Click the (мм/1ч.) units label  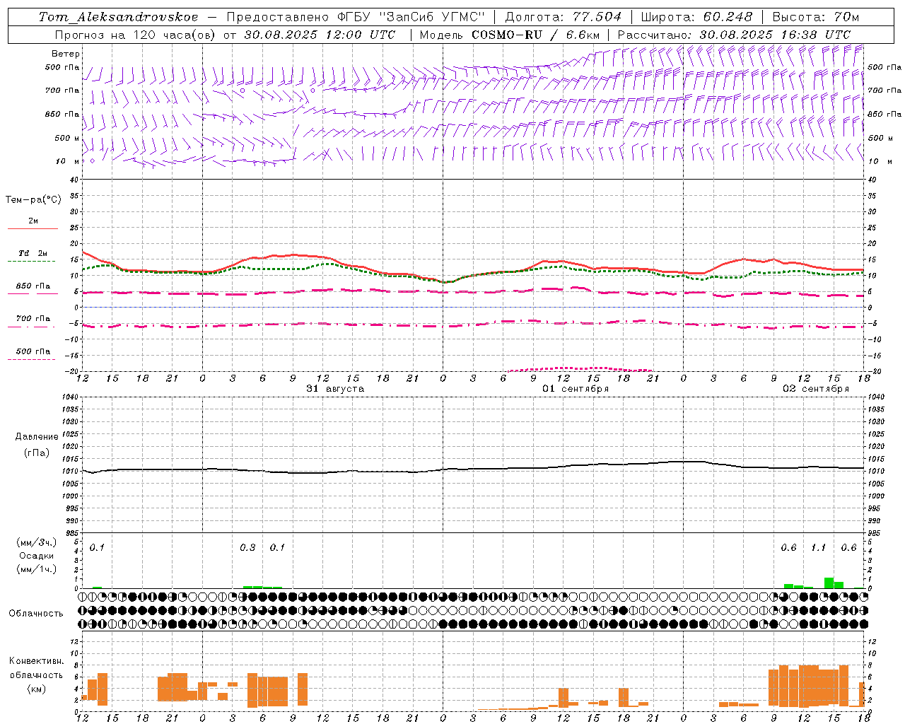tap(37, 569)
